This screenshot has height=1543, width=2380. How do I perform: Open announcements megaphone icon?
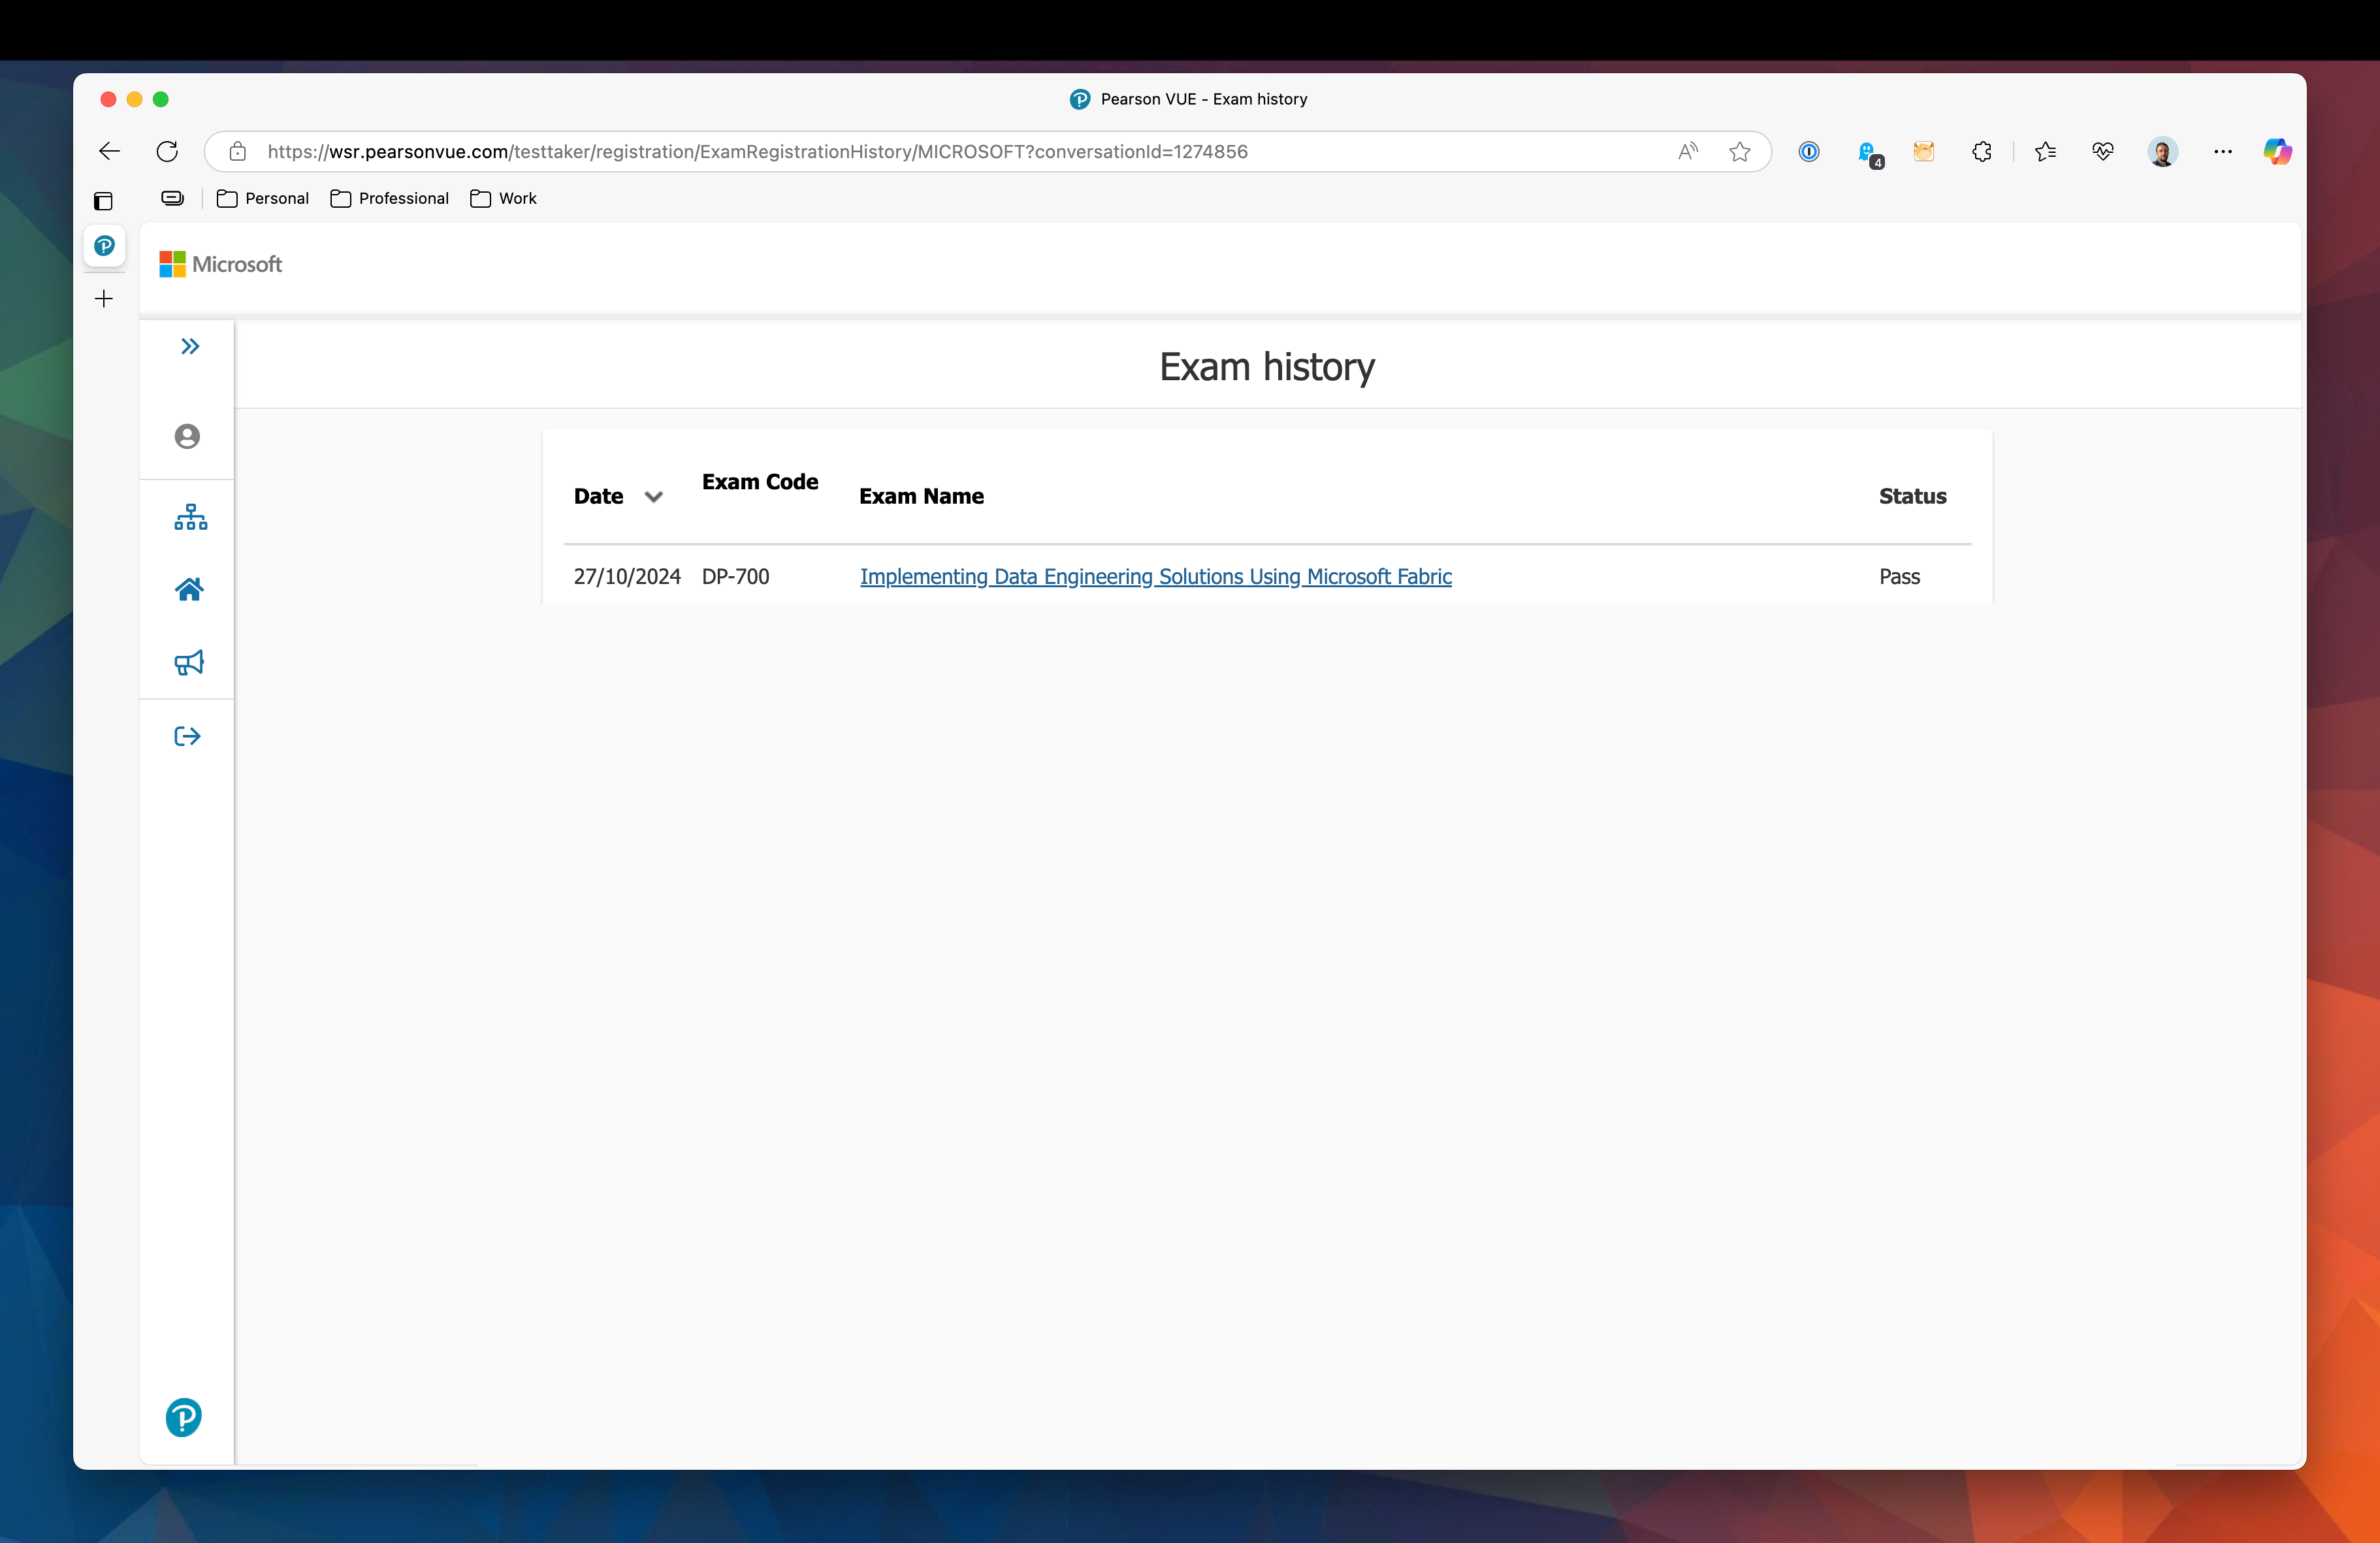189,663
